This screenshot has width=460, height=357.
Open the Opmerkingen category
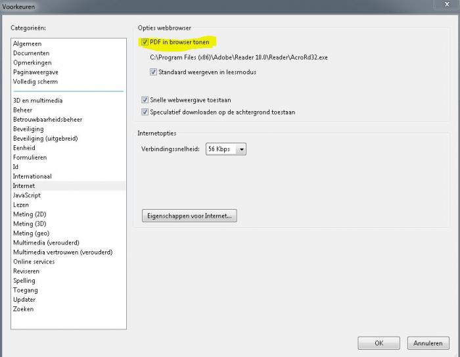32,62
